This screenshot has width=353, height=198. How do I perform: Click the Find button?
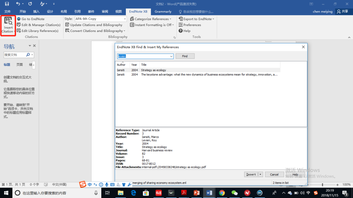pos(185,56)
